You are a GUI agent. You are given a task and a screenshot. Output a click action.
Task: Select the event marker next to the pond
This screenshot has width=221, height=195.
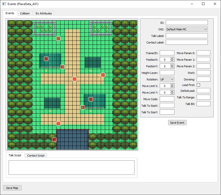click(x=54, y=139)
